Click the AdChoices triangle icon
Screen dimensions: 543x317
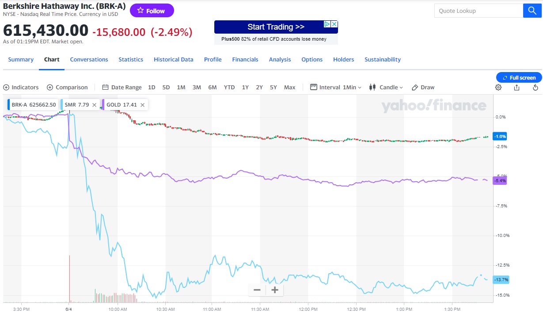(327, 24)
